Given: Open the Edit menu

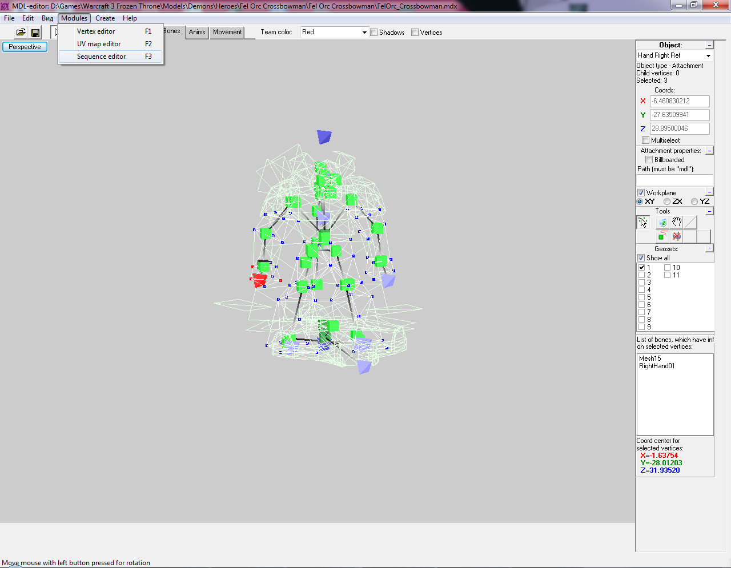Looking at the screenshot, I should point(28,18).
